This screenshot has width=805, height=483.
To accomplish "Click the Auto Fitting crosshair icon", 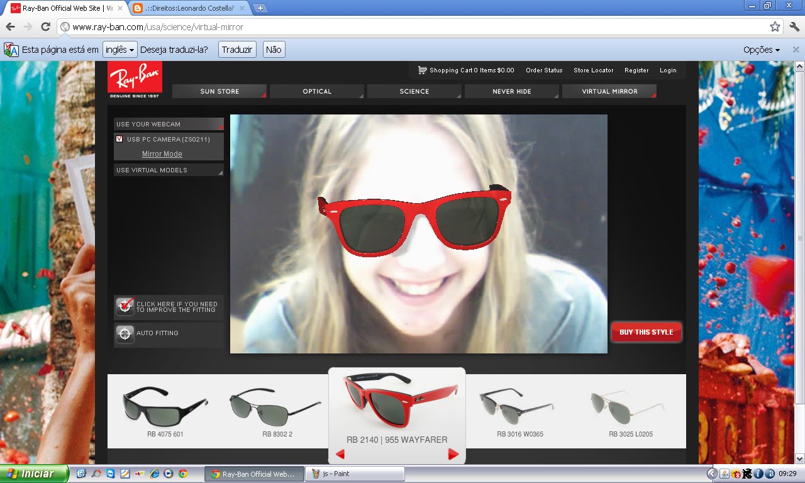I will (125, 333).
